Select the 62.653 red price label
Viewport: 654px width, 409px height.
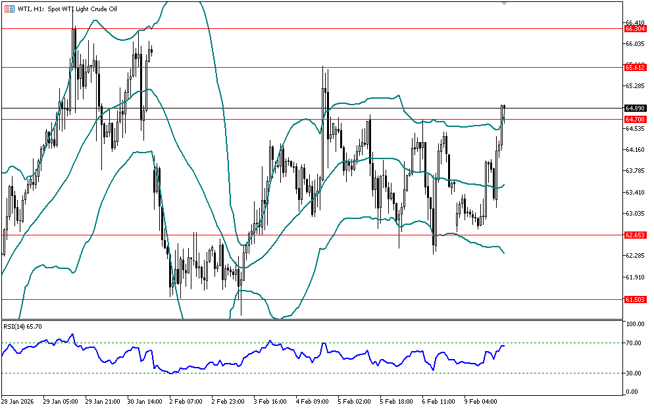(x=634, y=235)
